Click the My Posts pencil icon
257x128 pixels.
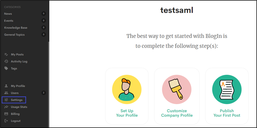point(6,54)
